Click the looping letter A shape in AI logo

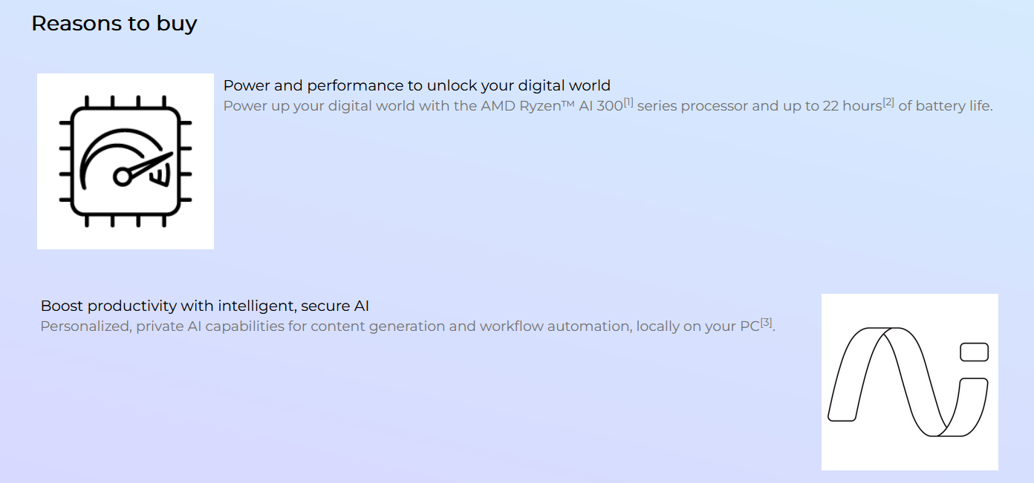[x=888, y=381]
